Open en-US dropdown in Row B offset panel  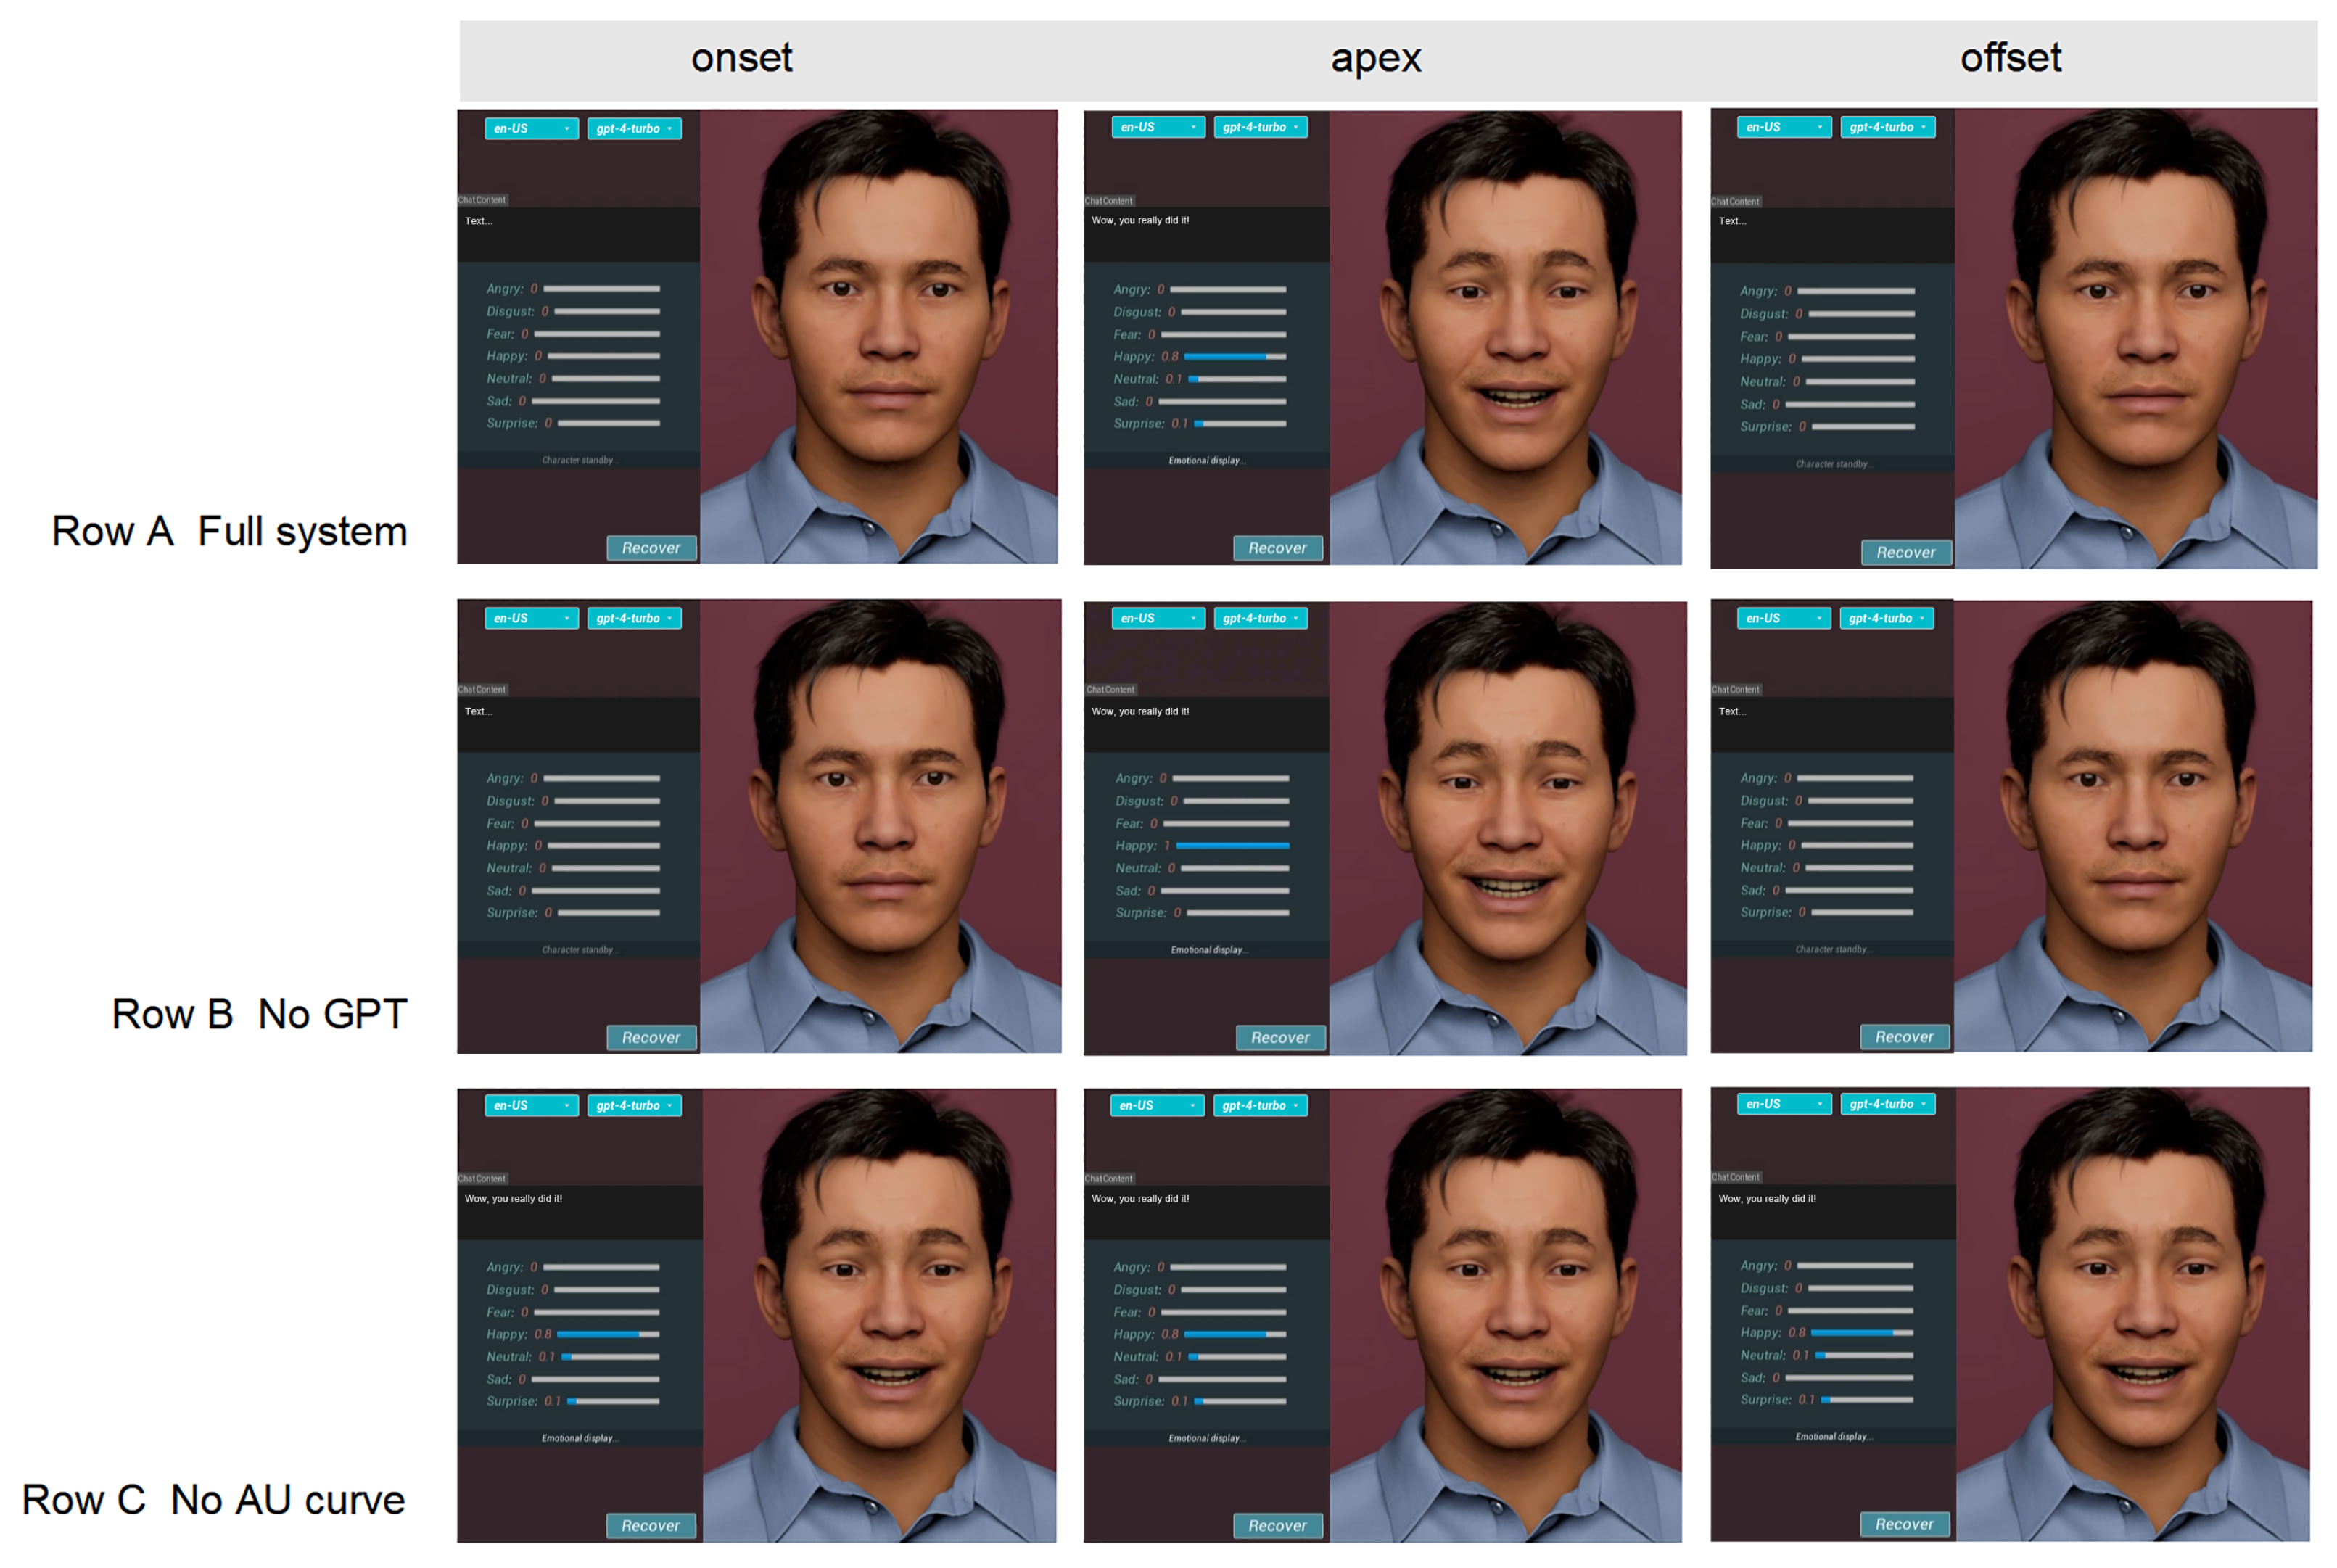click(1784, 619)
